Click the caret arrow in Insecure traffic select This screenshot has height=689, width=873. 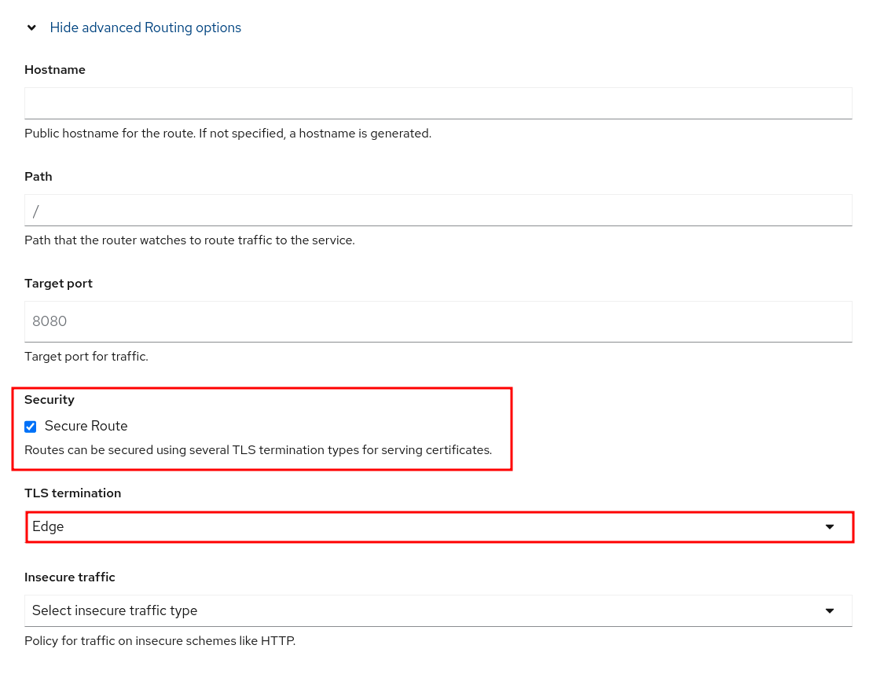click(x=829, y=610)
